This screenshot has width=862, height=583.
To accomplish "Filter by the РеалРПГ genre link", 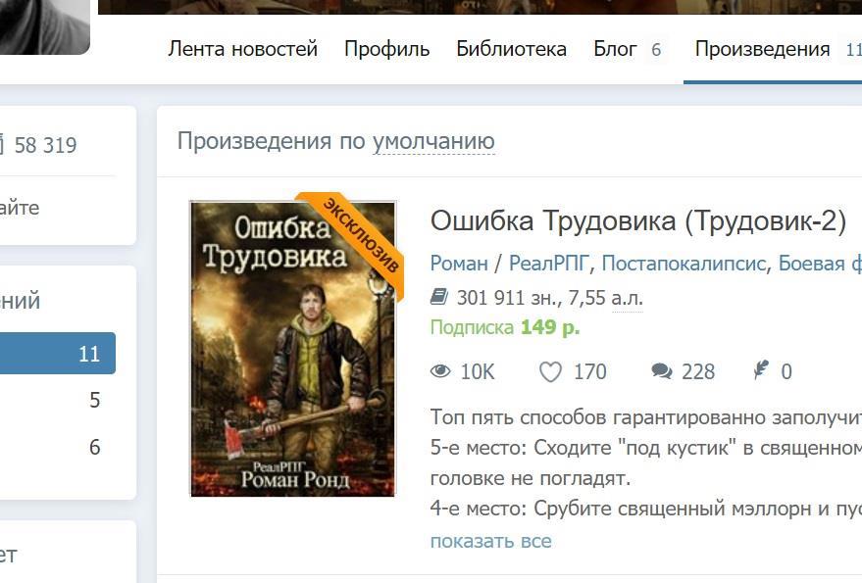I will point(548,264).
